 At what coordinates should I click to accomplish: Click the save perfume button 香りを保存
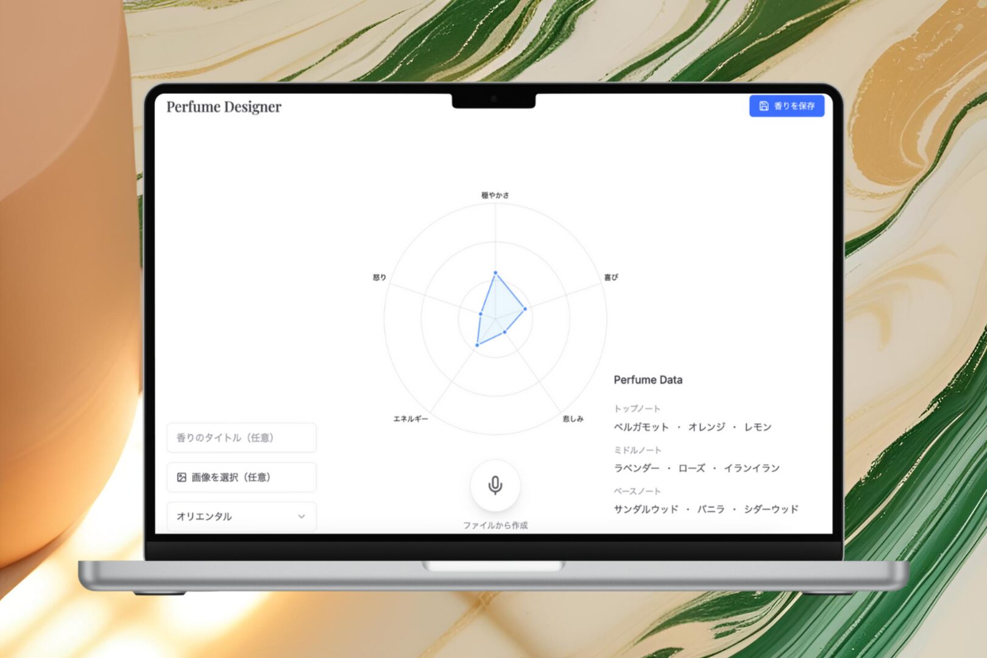(787, 106)
